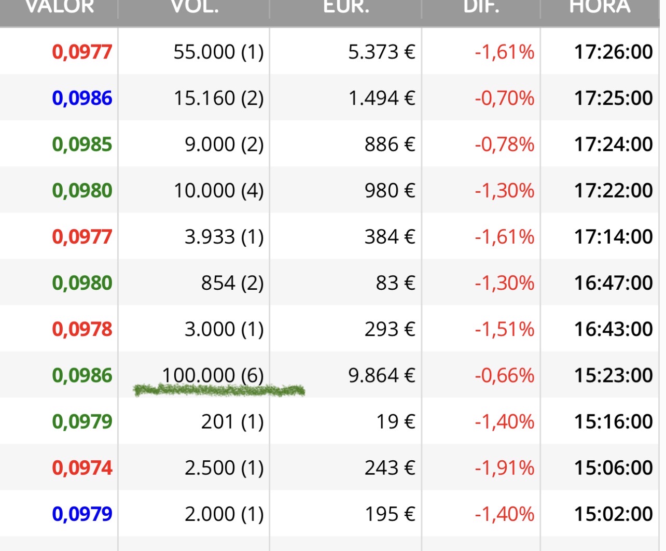Click the 854 (2) volume cell
The height and width of the screenshot is (551, 666).
[232, 283]
